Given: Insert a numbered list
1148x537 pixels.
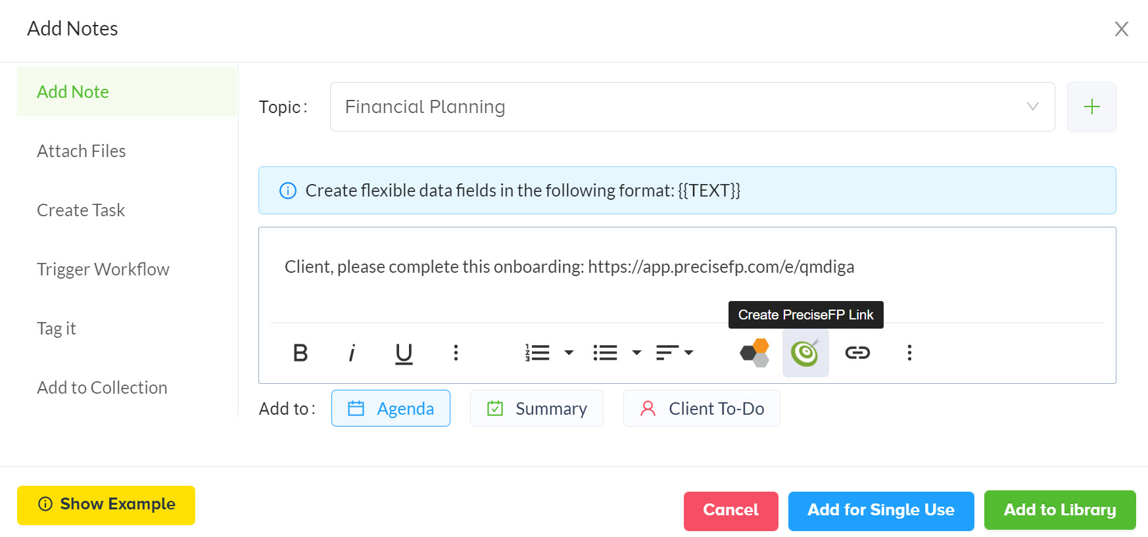Looking at the screenshot, I should 538,353.
